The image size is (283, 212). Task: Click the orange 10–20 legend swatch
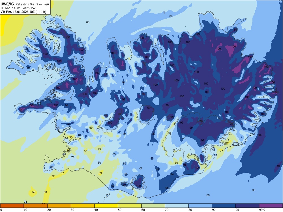coord(36,206)
